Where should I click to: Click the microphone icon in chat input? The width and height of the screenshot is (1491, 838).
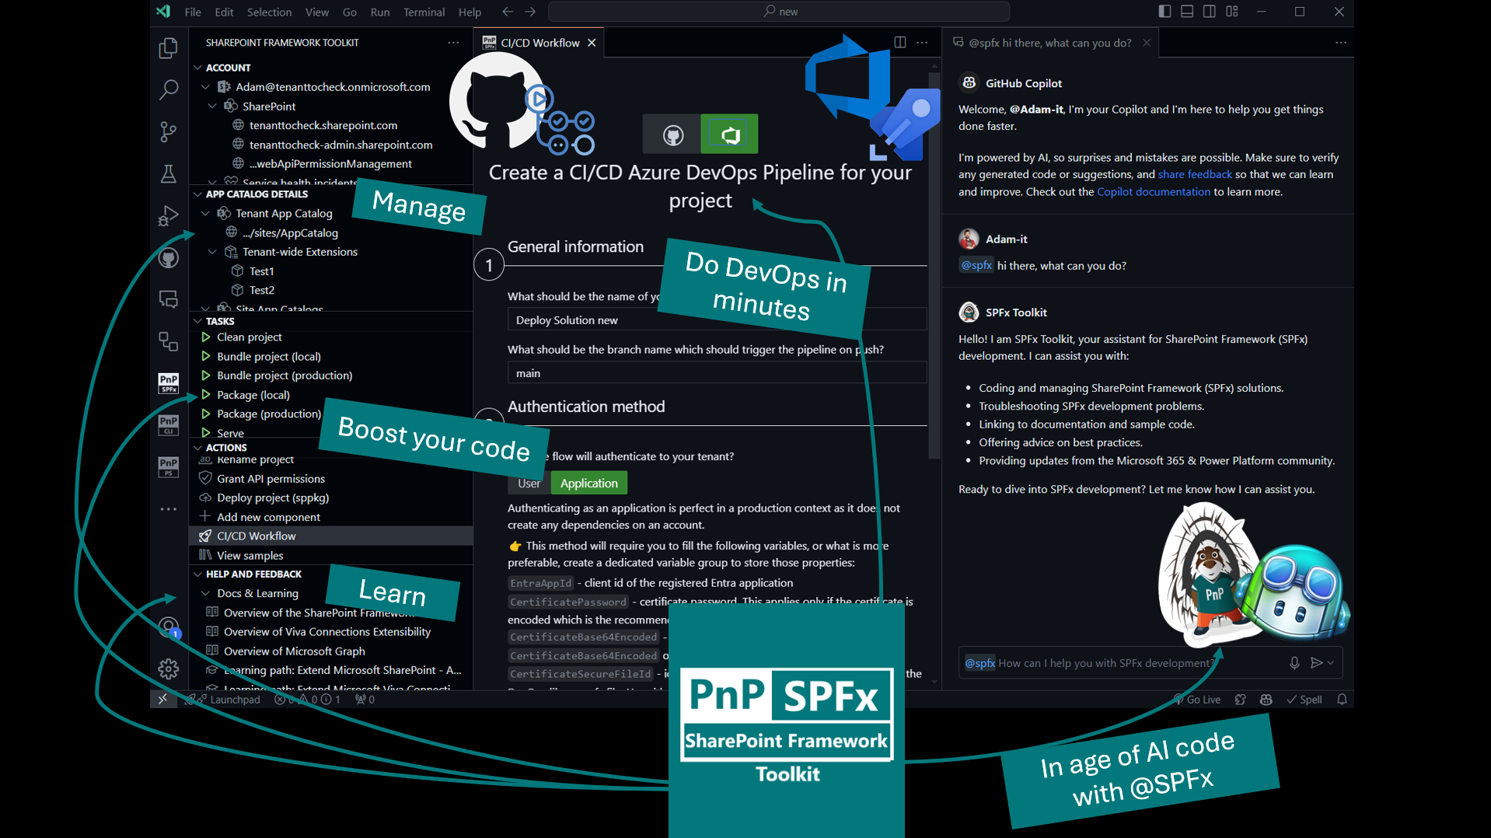click(x=1294, y=663)
